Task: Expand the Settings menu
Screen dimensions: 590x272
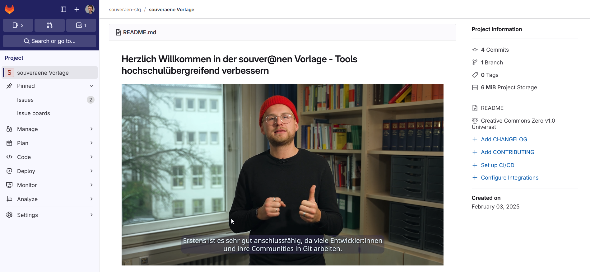Action: tap(50, 215)
